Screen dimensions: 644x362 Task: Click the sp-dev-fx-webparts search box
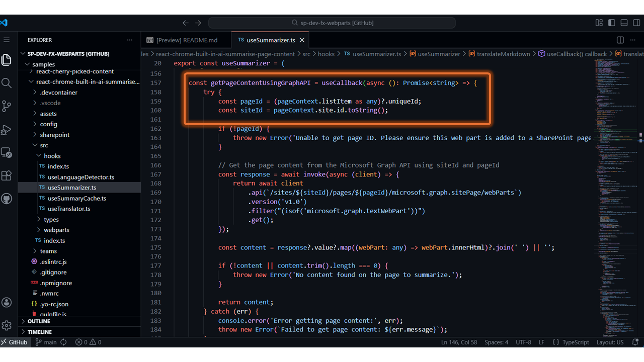pos(332,23)
